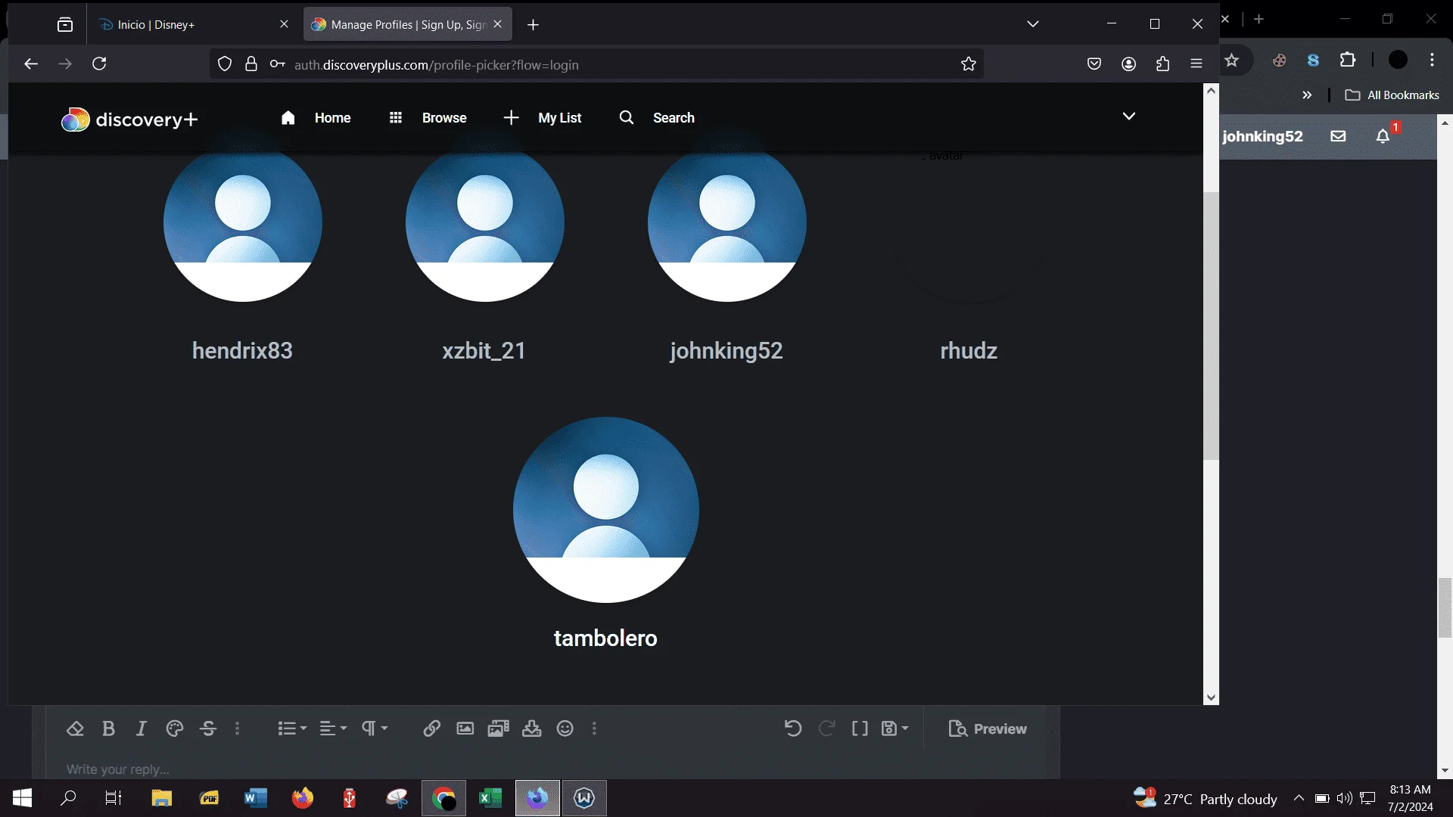The height and width of the screenshot is (817, 1453).
Task: Click the scroll down arrow of page scrollbar
Action: pyautogui.click(x=1212, y=697)
